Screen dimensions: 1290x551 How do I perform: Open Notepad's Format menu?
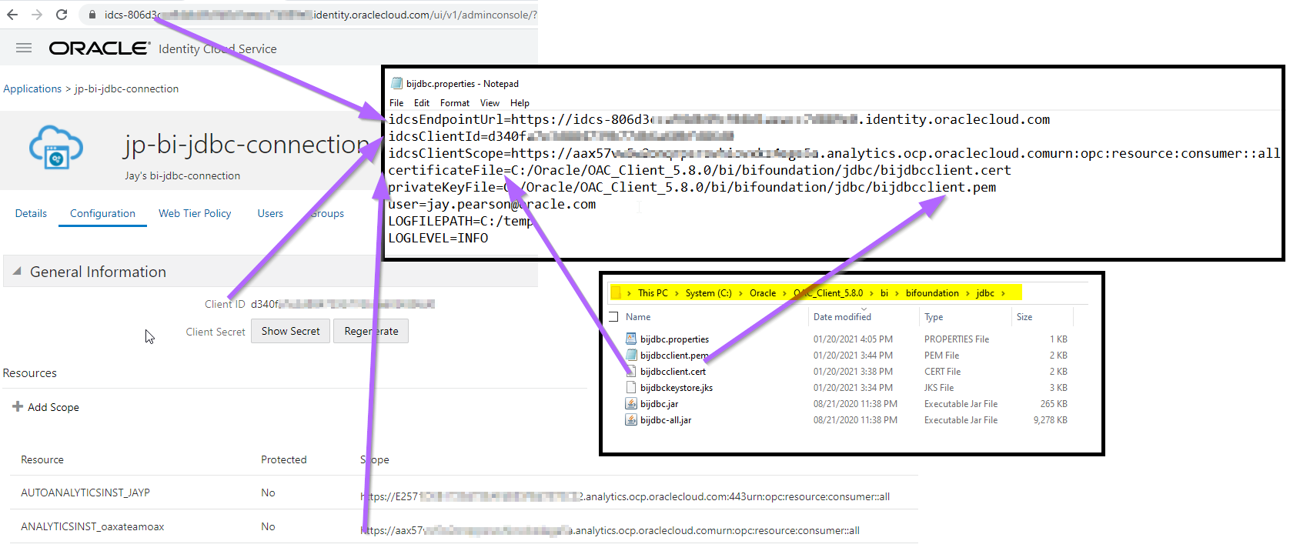[x=455, y=102]
